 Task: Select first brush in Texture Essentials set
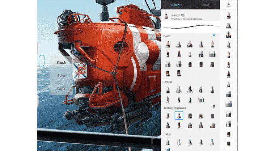coord(168,116)
